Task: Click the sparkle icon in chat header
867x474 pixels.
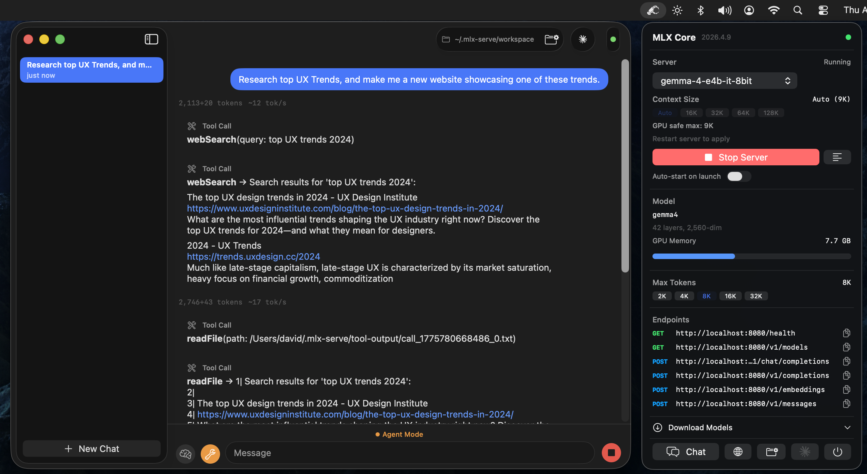Action: (x=582, y=39)
